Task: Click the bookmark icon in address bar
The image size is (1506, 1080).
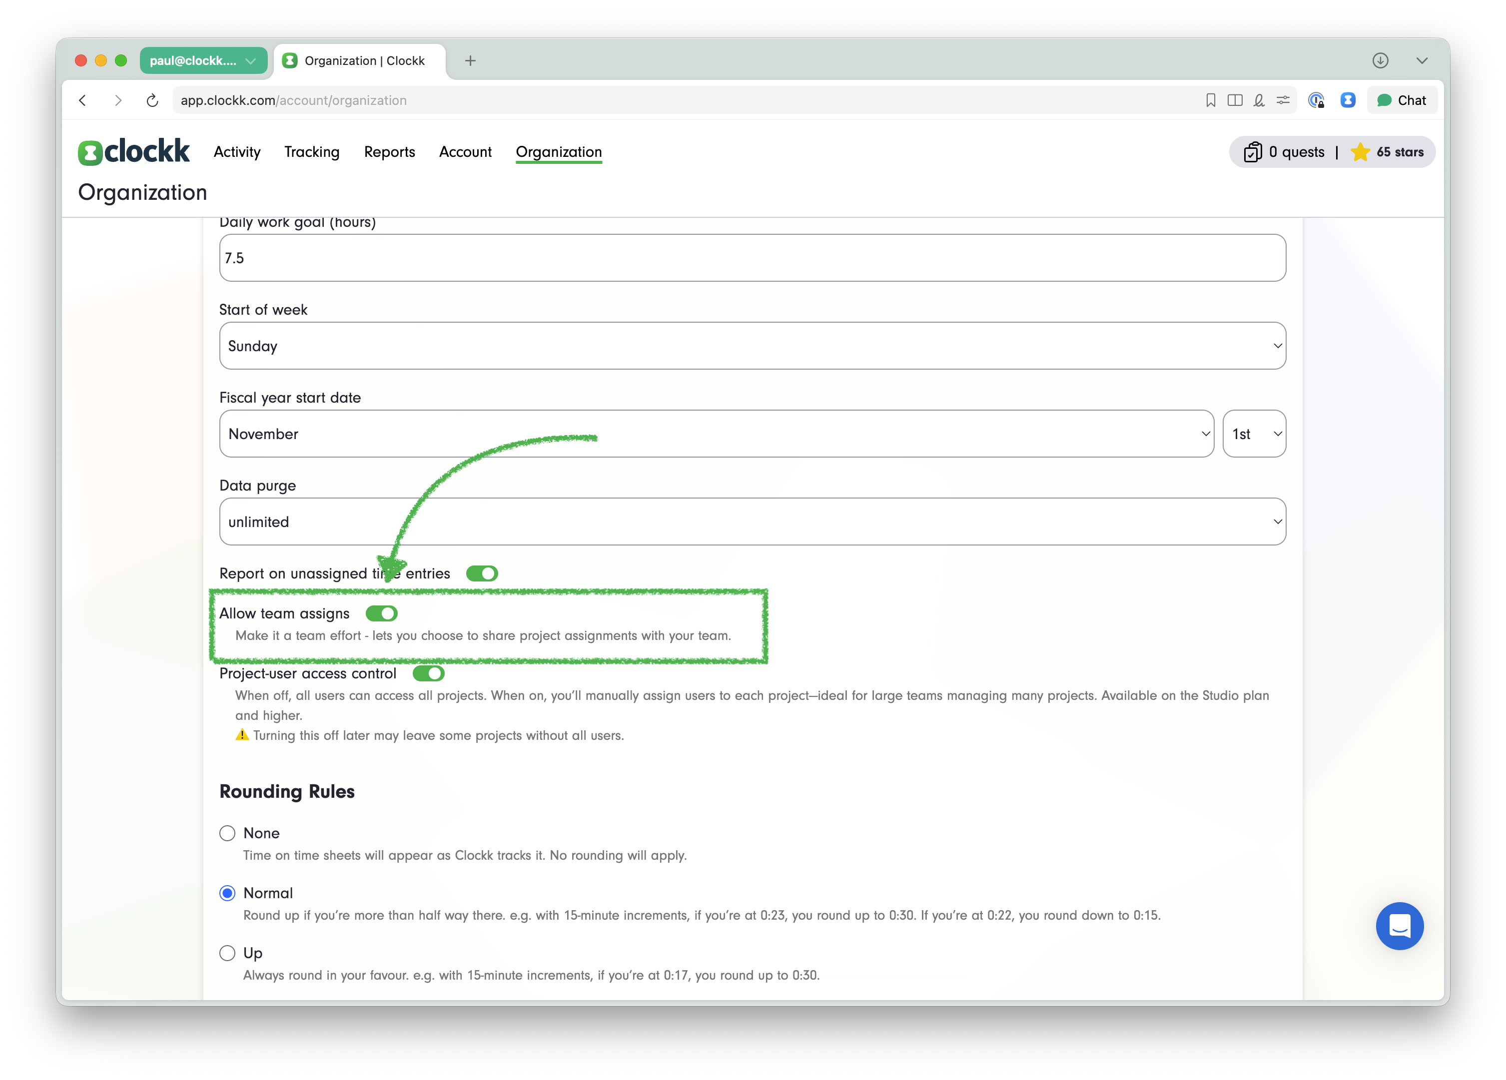Action: pyautogui.click(x=1211, y=100)
